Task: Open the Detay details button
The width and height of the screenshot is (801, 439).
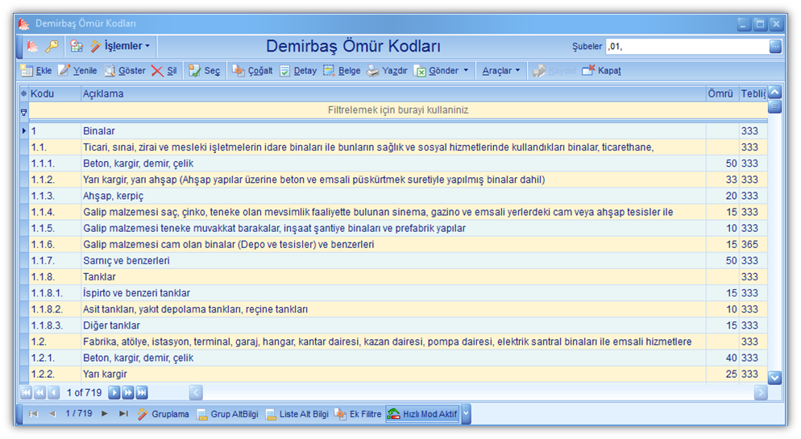Action: pyautogui.click(x=298, y=71)
